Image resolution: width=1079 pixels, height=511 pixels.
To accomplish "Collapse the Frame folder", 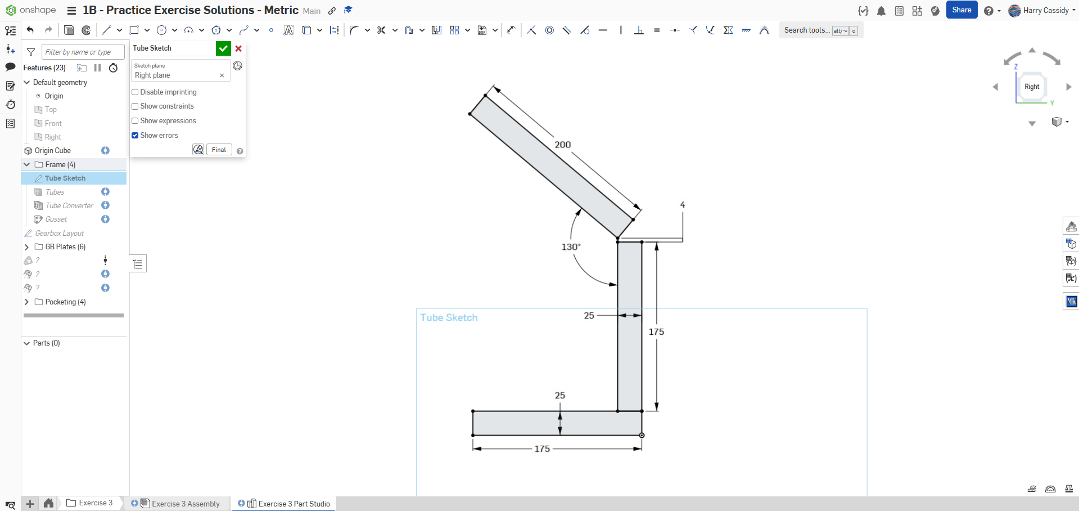I will [x=26, y=165].
